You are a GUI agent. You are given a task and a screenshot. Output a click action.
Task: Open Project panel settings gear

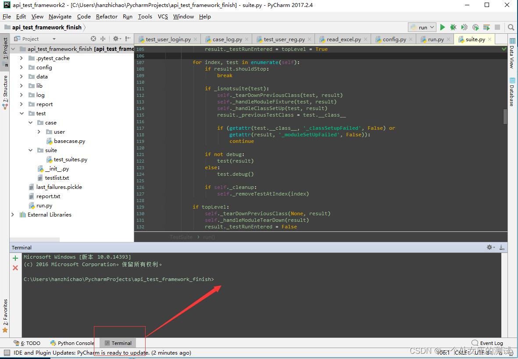pyautogui.click(x=117, y=39)
